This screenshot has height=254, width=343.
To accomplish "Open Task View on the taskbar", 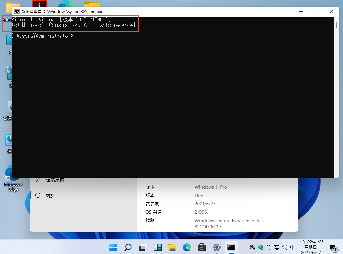I will pyautogui.click(x=142, y=247).
